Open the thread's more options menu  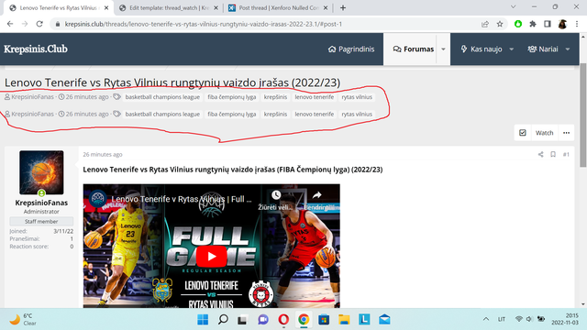[x=566, y=133]
